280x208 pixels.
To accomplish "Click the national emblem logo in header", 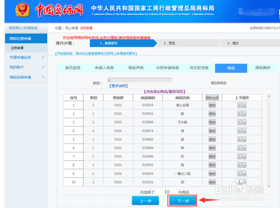I will click(x=22, y=10).
